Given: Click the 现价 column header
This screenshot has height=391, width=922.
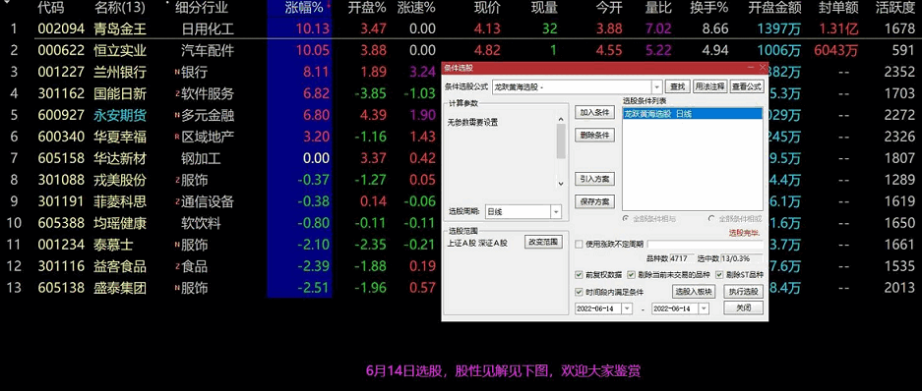Looking at the screenshot, I should click(487, 8).
